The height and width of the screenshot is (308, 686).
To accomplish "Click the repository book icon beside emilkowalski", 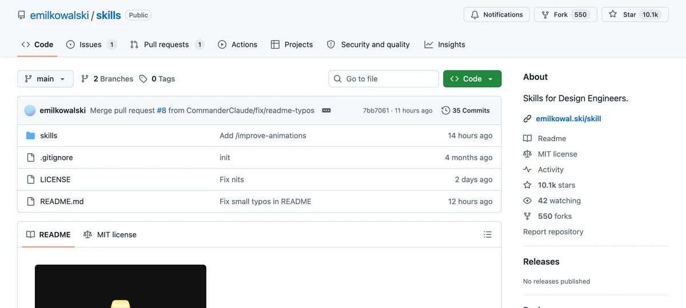I will (x=22, y=15).
